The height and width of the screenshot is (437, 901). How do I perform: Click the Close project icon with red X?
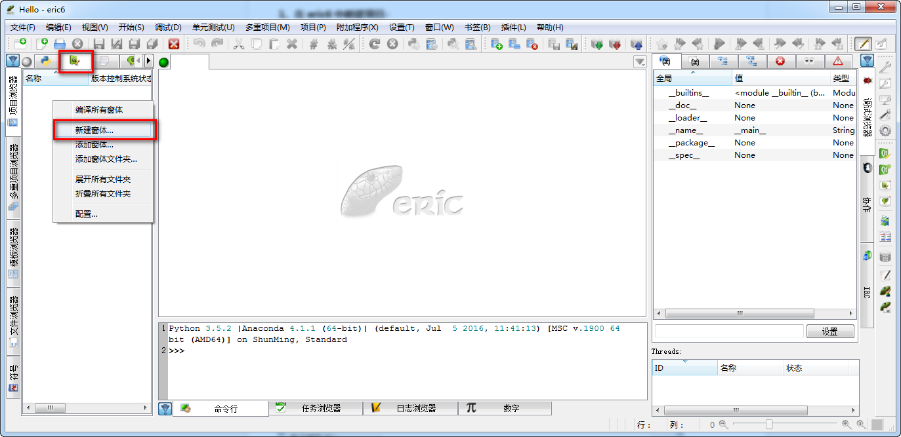(x=532, y=44)
